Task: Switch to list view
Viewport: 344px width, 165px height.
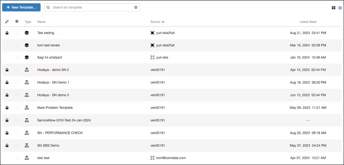Action: (x=340, y=8)
